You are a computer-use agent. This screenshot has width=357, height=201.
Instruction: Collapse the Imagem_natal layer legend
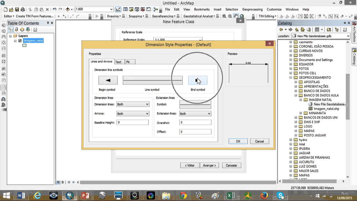(15, 41)
